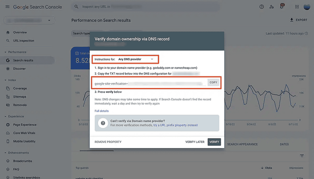The width and height of the screenshot is (314, 179).
Task: Open Core Web Vitals in the sidebar
Action: 24,133
